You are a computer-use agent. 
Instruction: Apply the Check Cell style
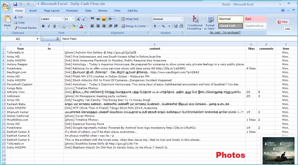pos(230,26)
